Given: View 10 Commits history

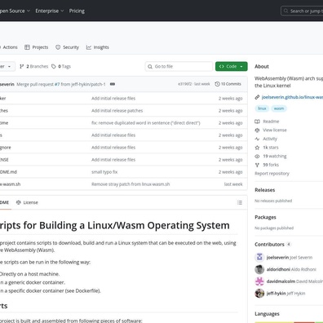Looking at the screenshot, I should 228,84.
